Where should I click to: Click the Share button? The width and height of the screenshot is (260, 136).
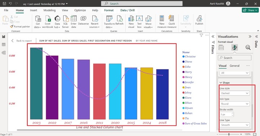tap(250, 10)
